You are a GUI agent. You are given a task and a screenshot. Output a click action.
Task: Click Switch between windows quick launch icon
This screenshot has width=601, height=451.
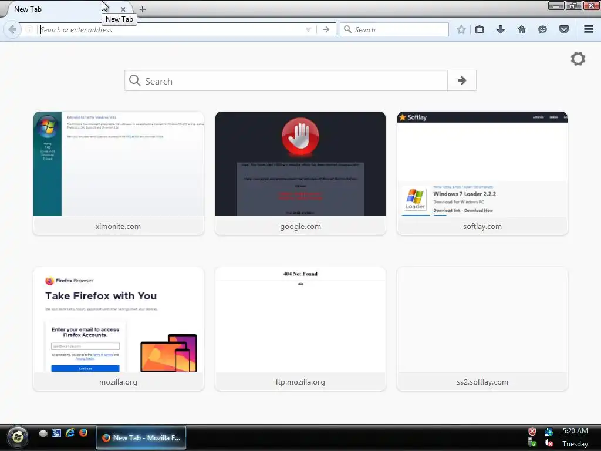click(x=56, y=433)
